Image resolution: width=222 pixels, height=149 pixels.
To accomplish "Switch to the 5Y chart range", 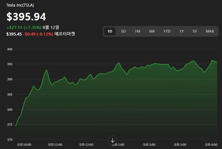I will pyautogui.click(x=195, y=31).
